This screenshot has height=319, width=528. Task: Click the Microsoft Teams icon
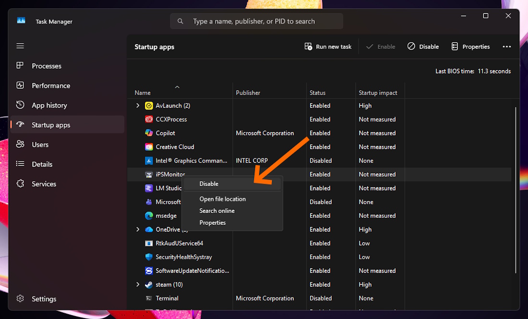click(149, 202)
